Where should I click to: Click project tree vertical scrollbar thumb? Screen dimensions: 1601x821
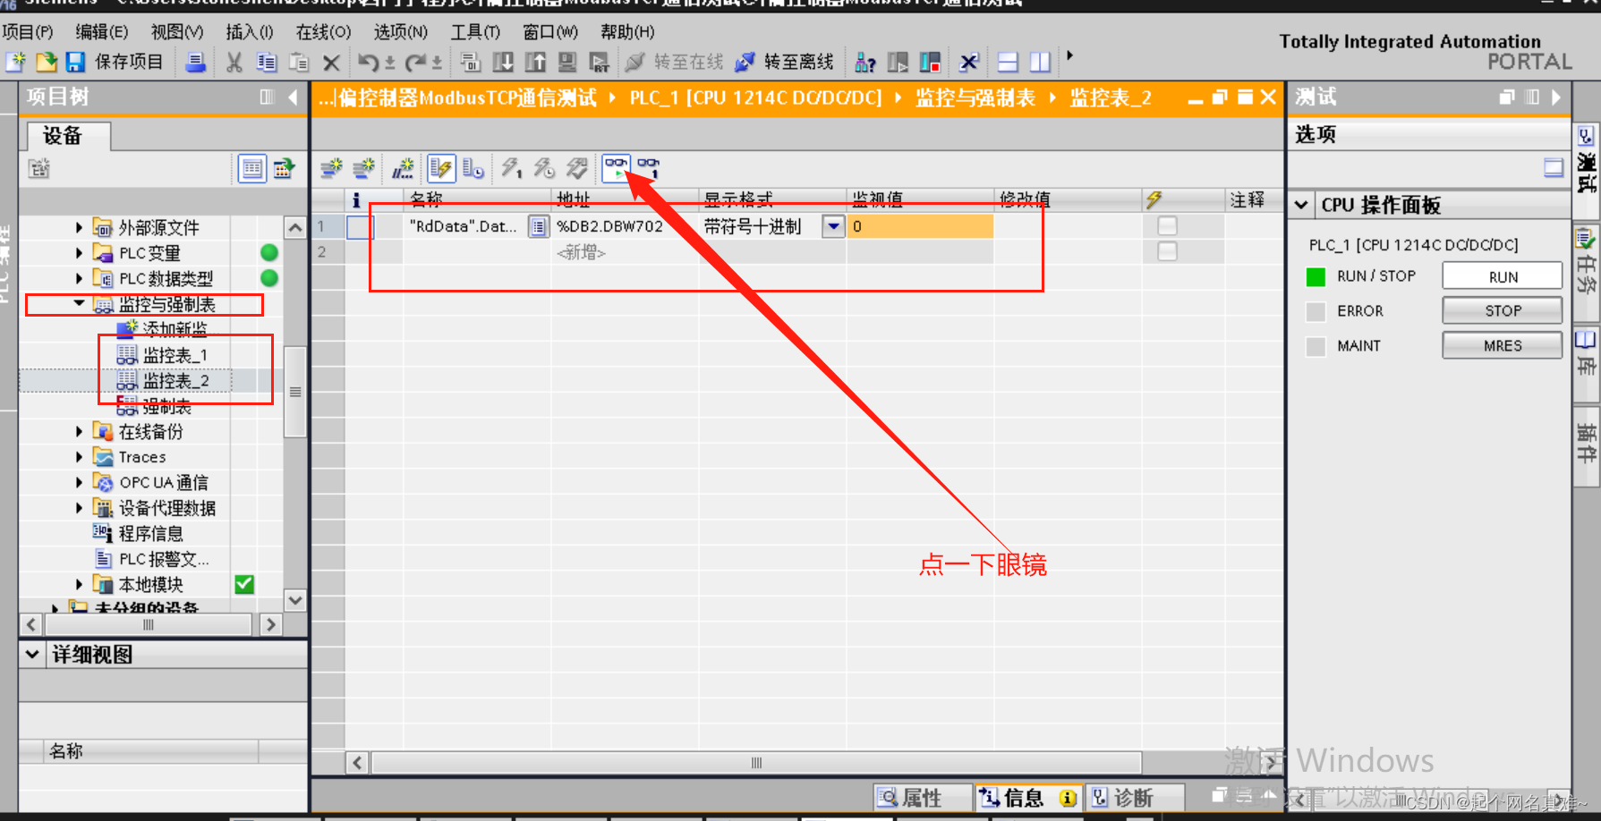(x=295, y=392)
